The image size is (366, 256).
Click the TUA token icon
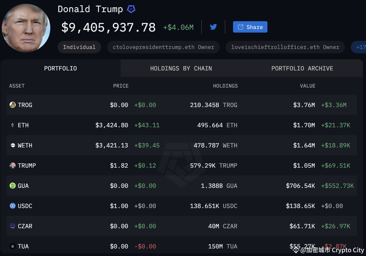click(x=13, y=246)
